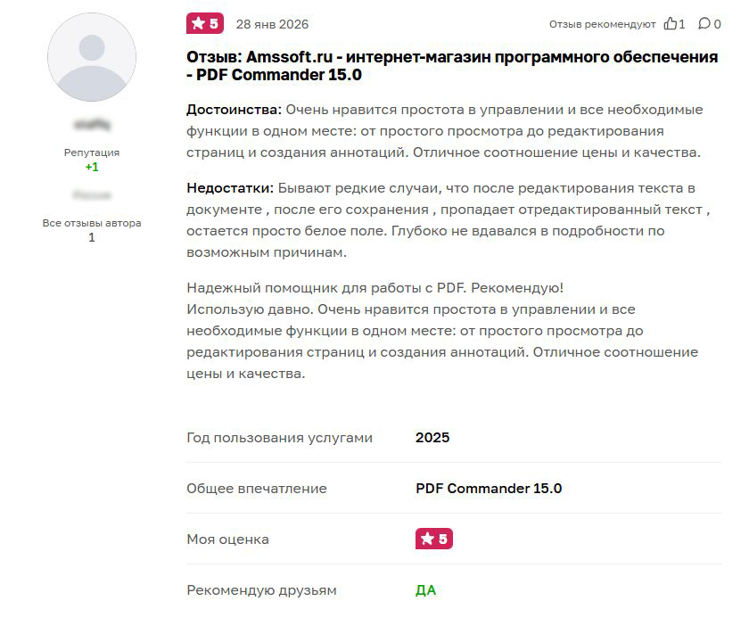Screen dimensions: 749x626
Task: Click the blurred country under reputation
Action: [x=92, y=194]
